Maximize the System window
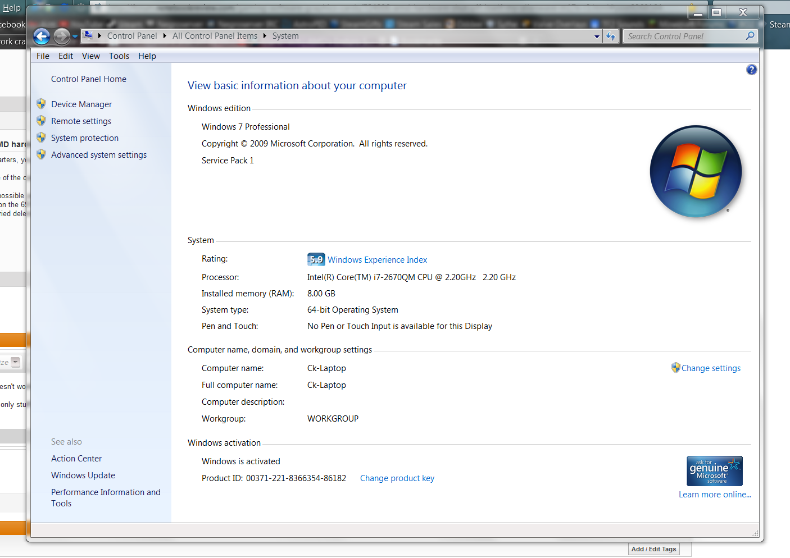The image size is (790, 558). click(x=716, y=12)
